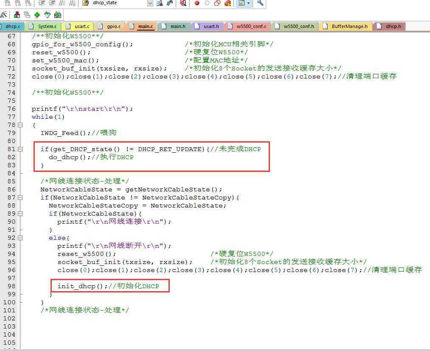Viewport: 430px width, 351px height.
Task: Place cursor on gpio_for_w5500_config() call
Action: click(x=82, y=44)
